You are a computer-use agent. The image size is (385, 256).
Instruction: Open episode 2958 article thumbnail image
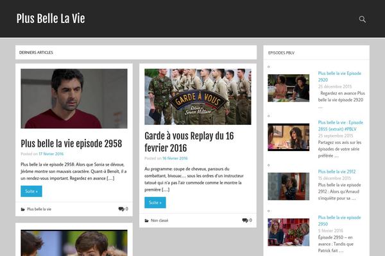(x=74, y=99)
